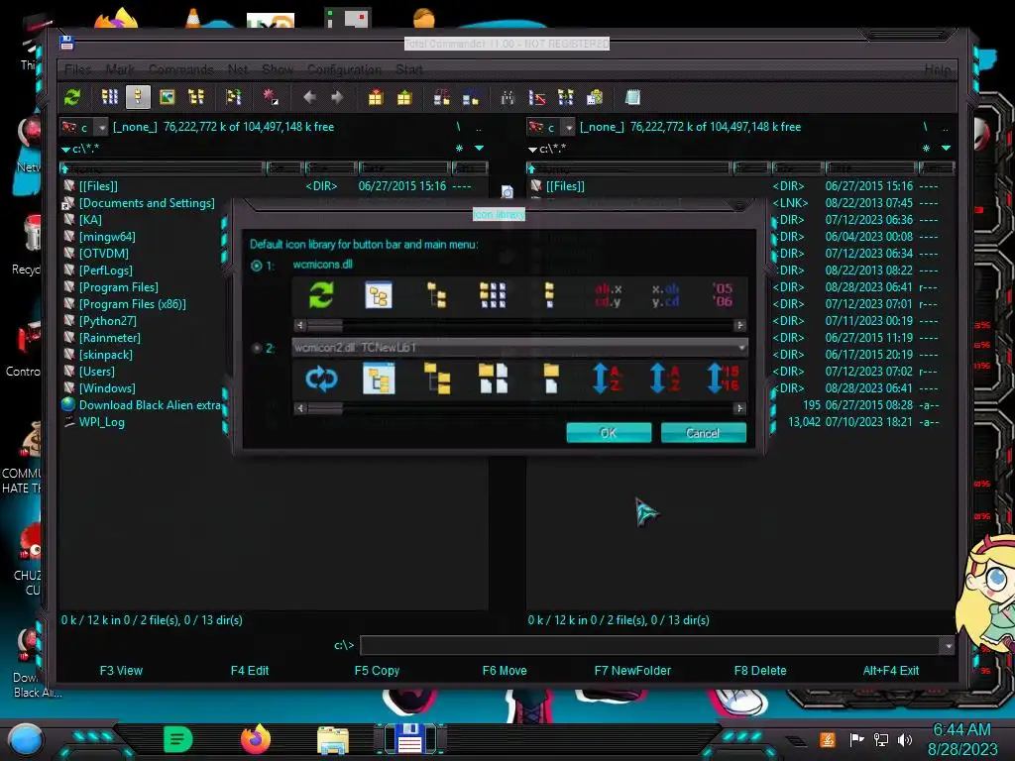1015x761 pixels.
Task: Click the folder tree icon in second library row
Action: coord(437,379)
